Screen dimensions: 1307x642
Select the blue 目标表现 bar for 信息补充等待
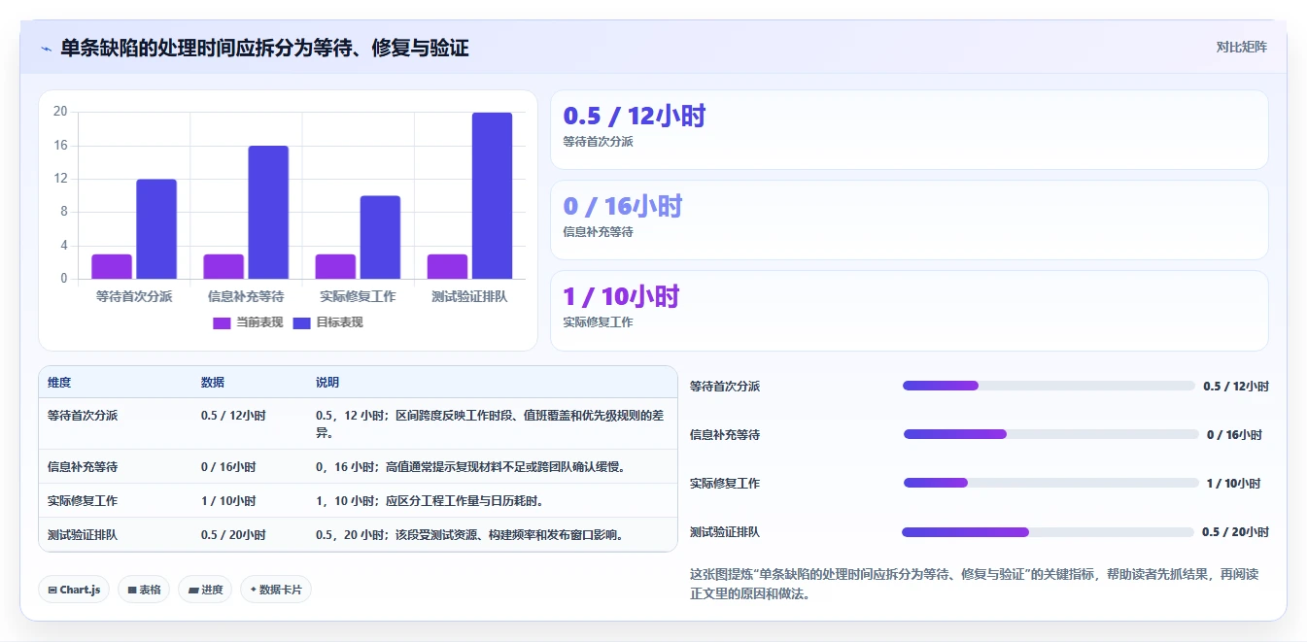[268, 213]
